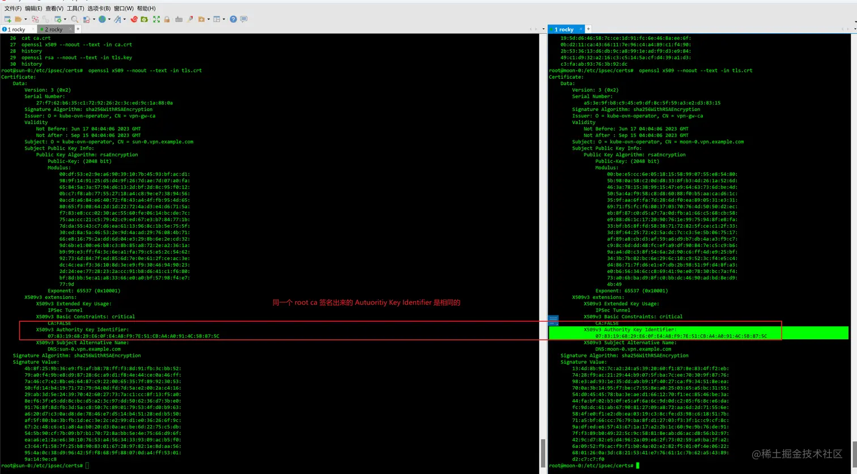Open the 帮助(H) menu

click(x=146, y=8)
